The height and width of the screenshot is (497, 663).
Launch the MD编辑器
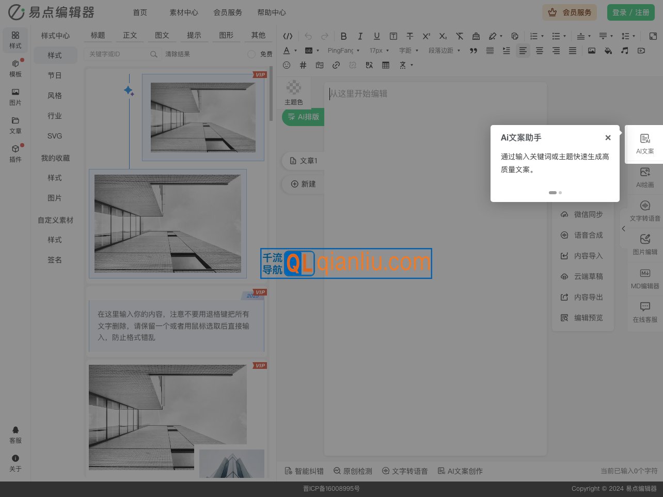645,278
